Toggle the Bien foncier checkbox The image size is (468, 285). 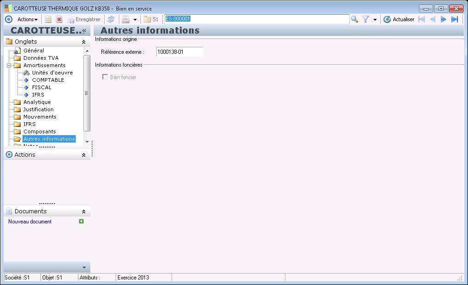click(x=105, y=77)
